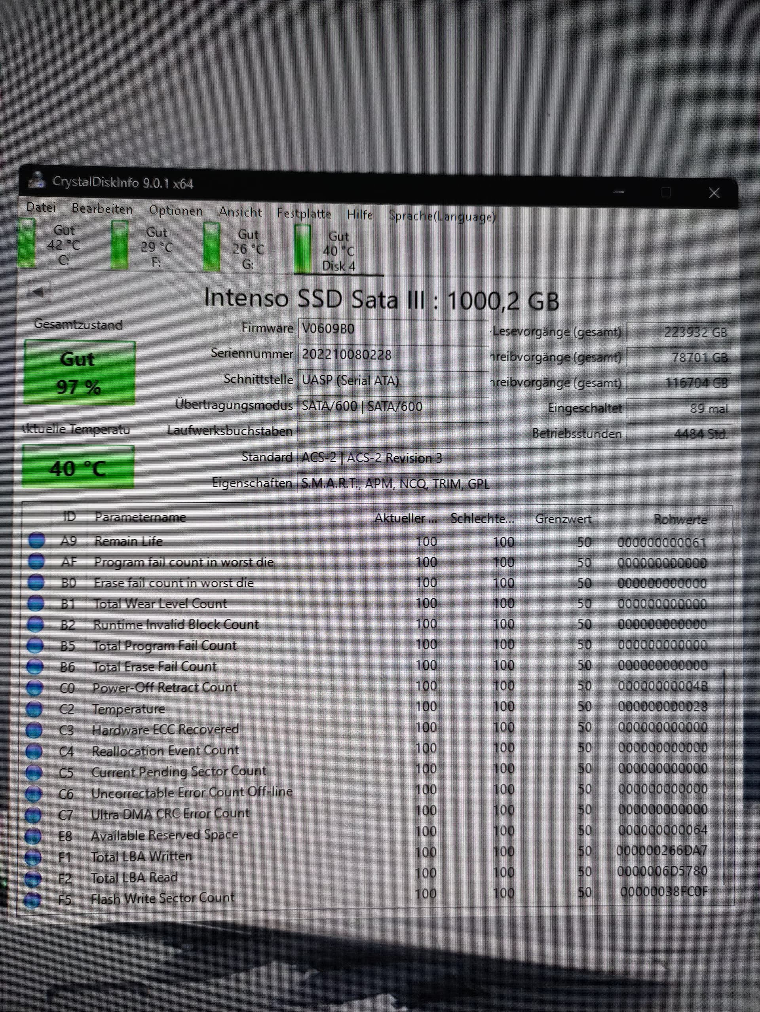Click the Firmware field V0609B0
The image size is (760, 1012).
point(393,329)
